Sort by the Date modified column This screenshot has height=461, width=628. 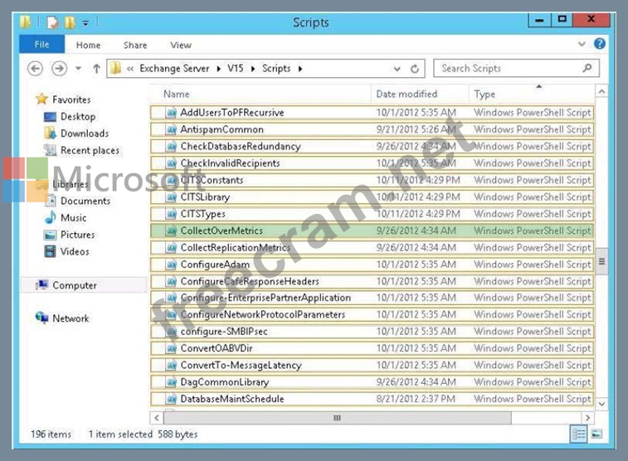[406, 94]
